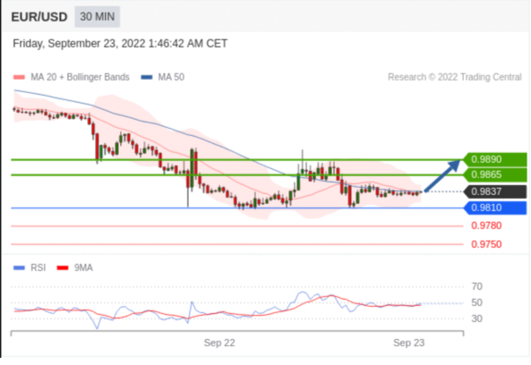
Task: Click the pink MA 20 legend swatch
Action: (19, 78)
